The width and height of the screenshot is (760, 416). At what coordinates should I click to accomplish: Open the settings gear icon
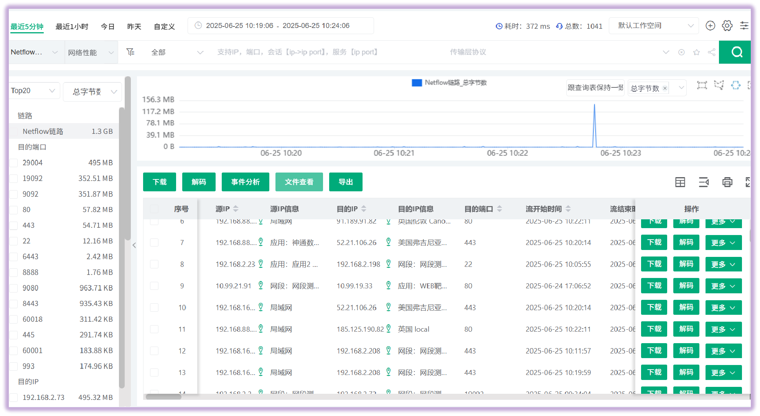pos(727,26)
